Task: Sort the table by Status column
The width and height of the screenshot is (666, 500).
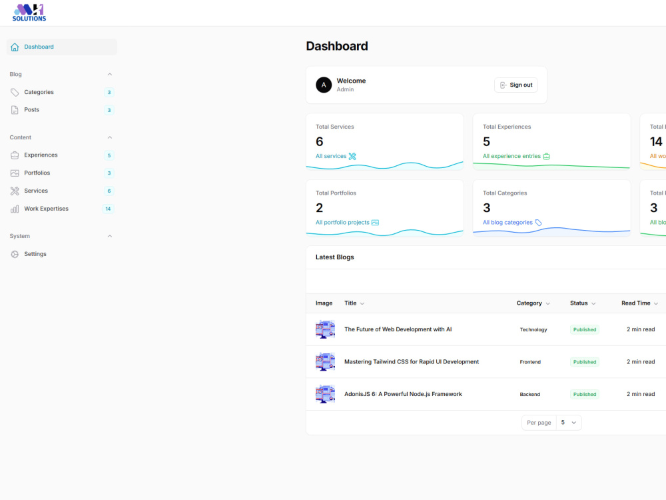Action: (x=583, y=303)
